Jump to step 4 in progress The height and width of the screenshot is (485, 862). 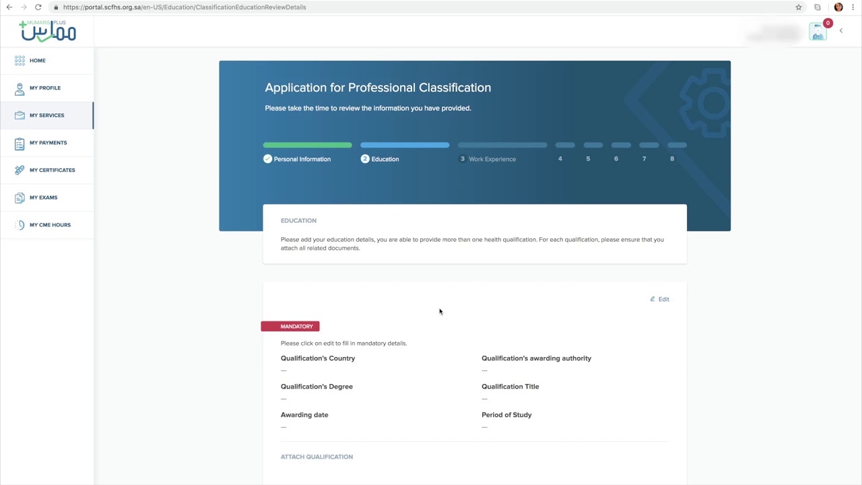point(560,159)
